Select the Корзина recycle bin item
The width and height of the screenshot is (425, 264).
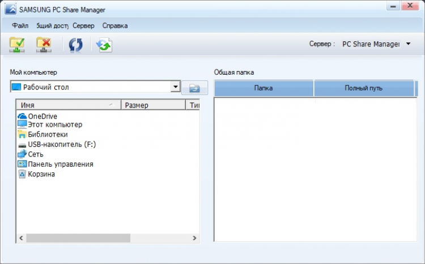[41, 174]
